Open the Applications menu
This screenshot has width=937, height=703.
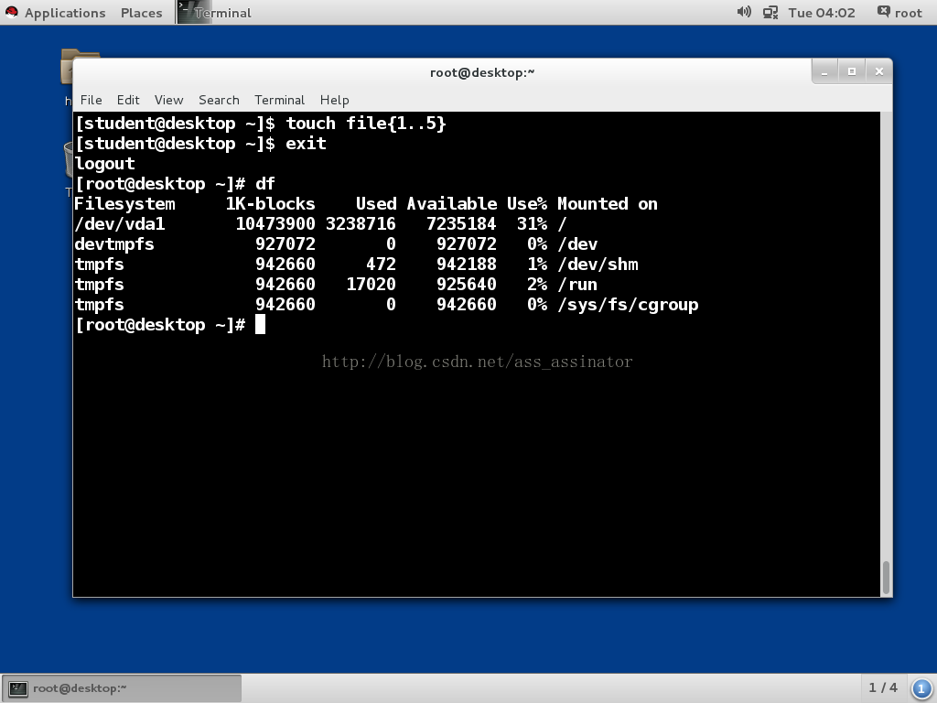coord(65,13)
